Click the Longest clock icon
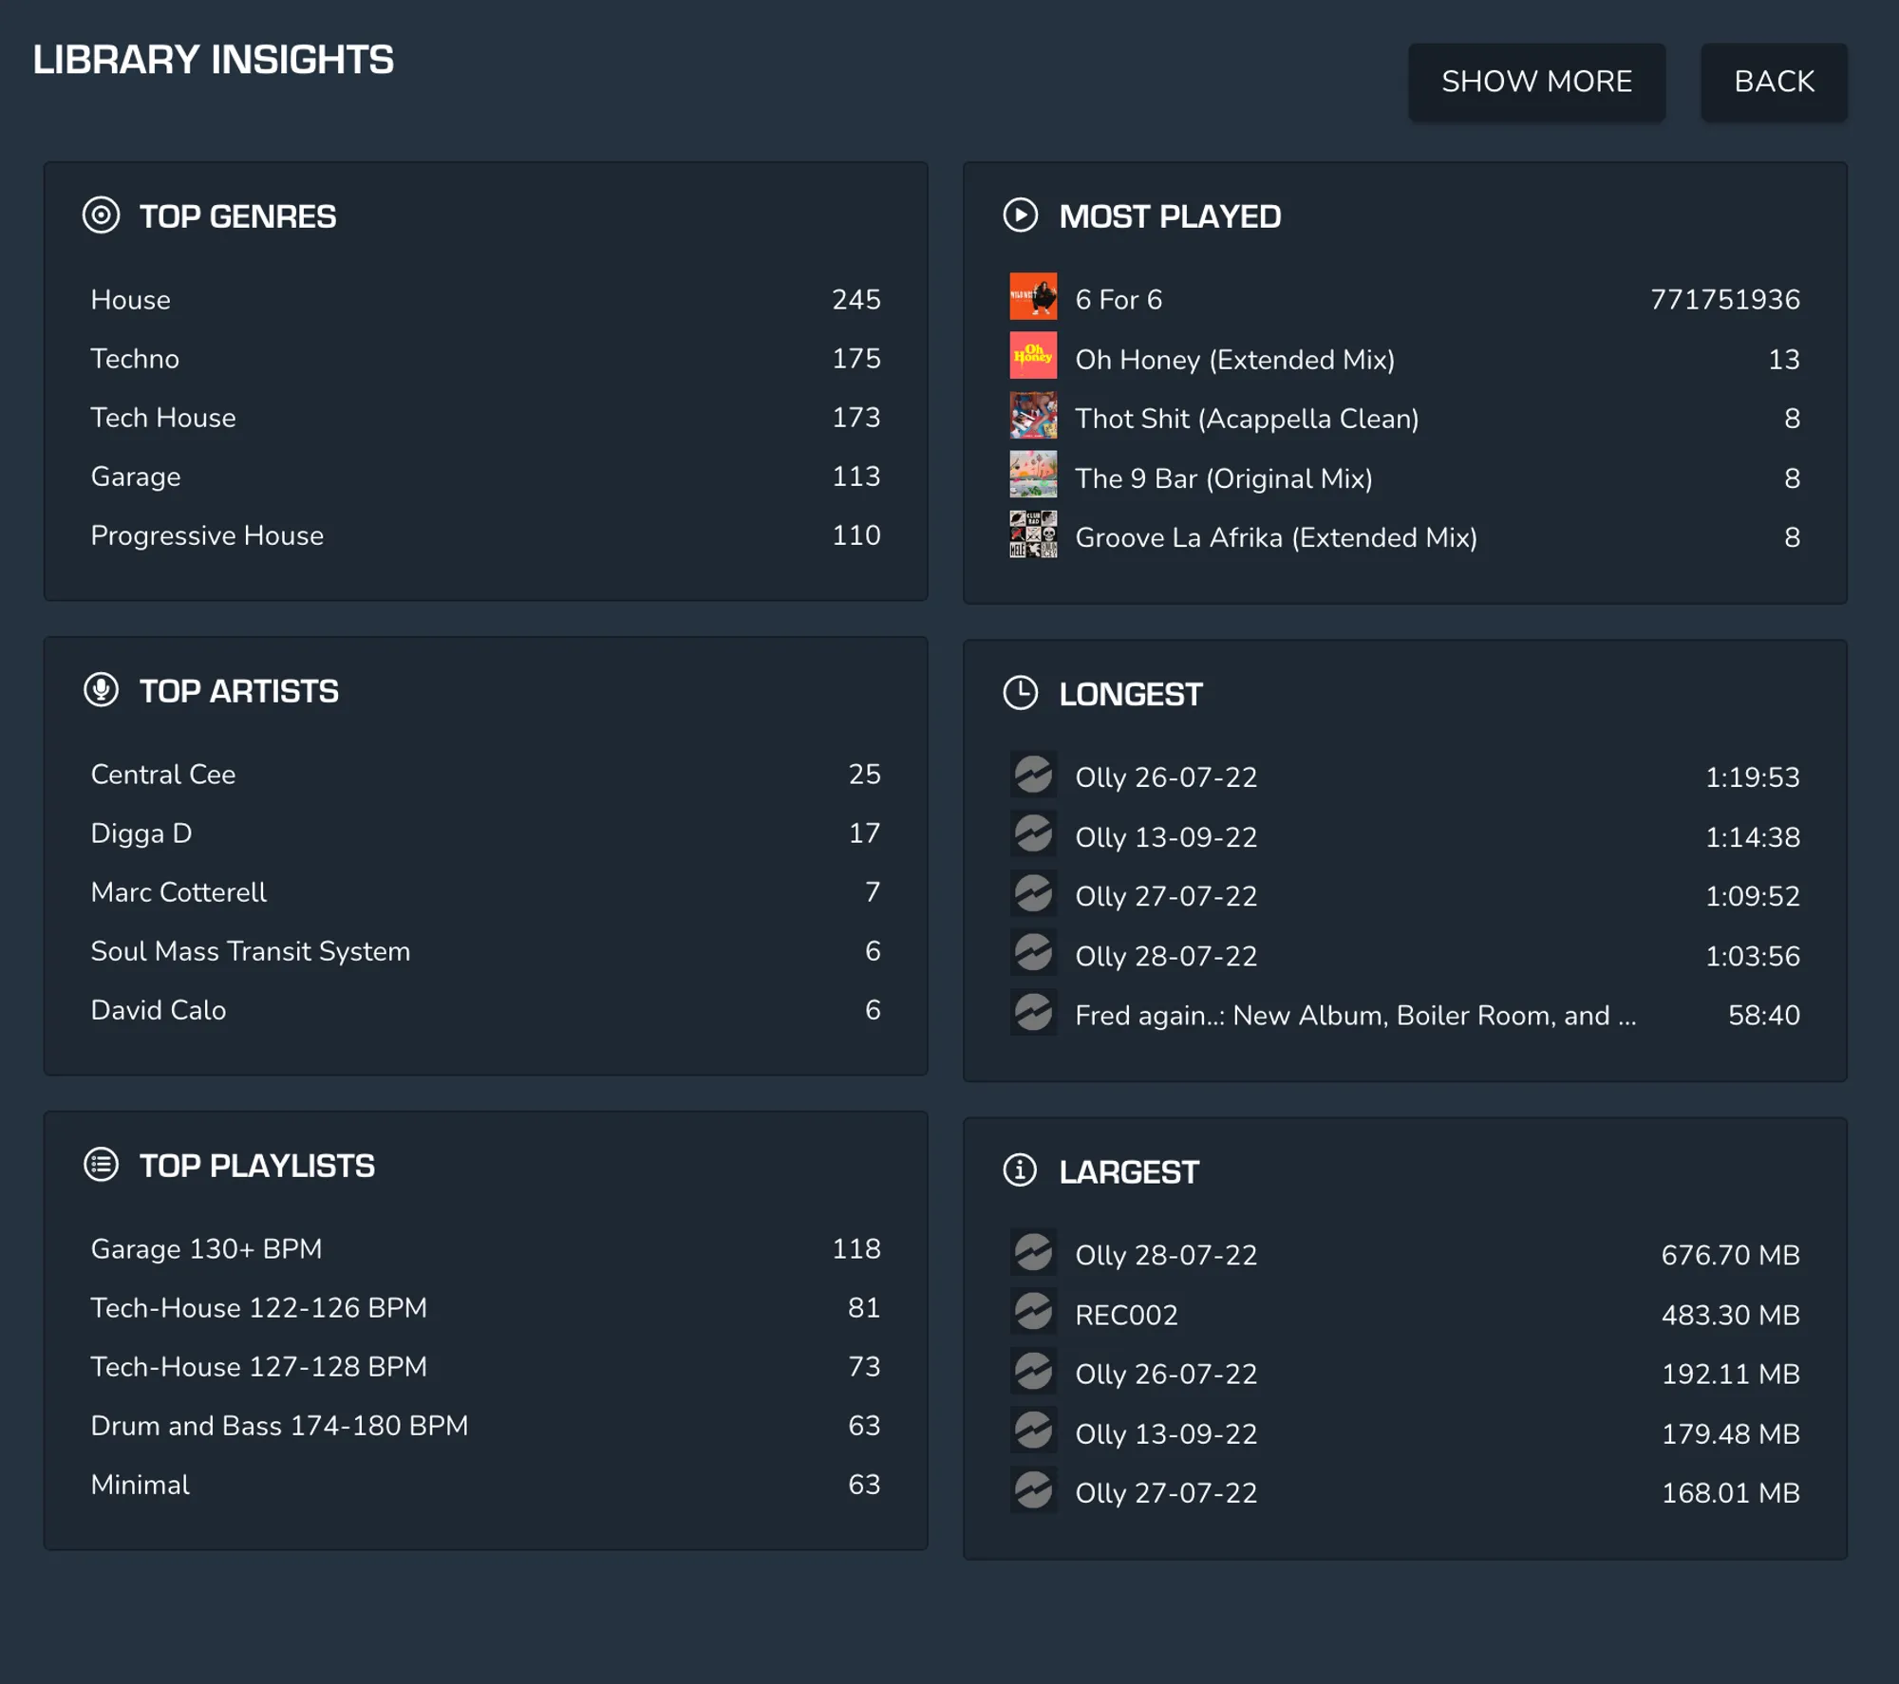The height and width of the screenshot is (1684, 1899). [x=1020, y=693]
